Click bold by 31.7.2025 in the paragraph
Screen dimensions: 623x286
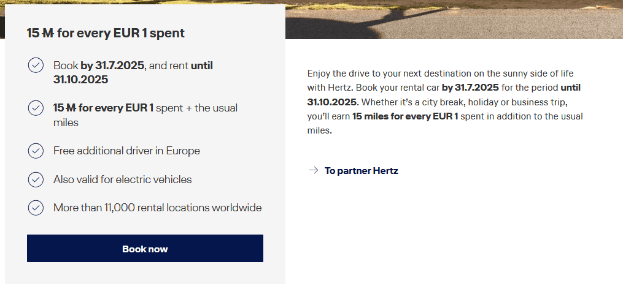tap(470, 88)
